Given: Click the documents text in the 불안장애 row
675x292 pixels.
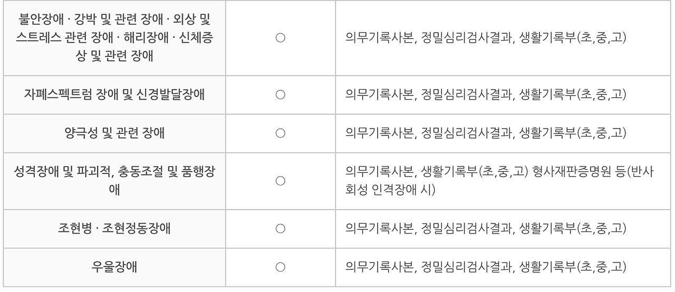Looking at the screenshot, I should tap(486, 38).
